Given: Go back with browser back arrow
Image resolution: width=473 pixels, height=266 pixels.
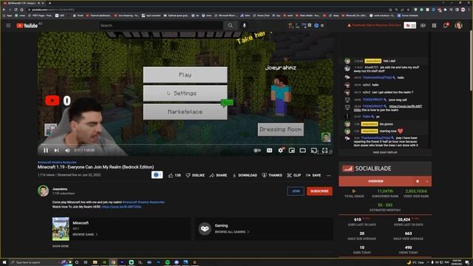Looking at the screenshot, I should pos(4,10).
